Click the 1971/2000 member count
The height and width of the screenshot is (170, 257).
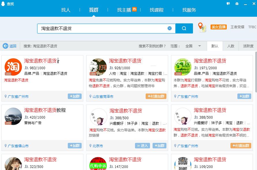pyautogui.click(x=208, y=68)
